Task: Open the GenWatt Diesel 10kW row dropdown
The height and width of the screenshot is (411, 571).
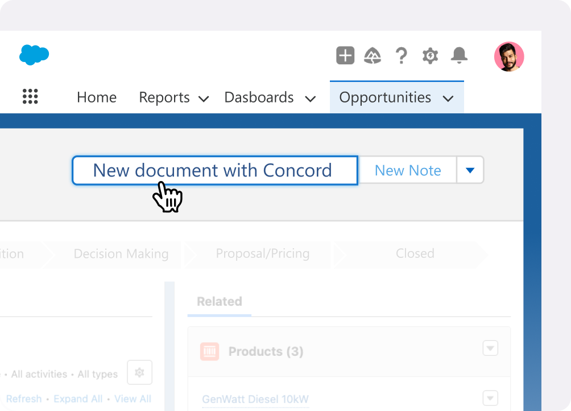Action: [x=490, y=398]
